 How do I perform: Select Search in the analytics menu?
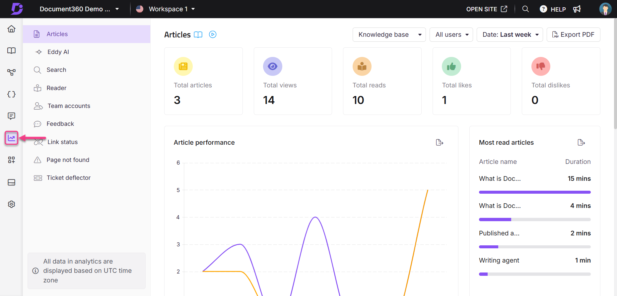point(87,70)
